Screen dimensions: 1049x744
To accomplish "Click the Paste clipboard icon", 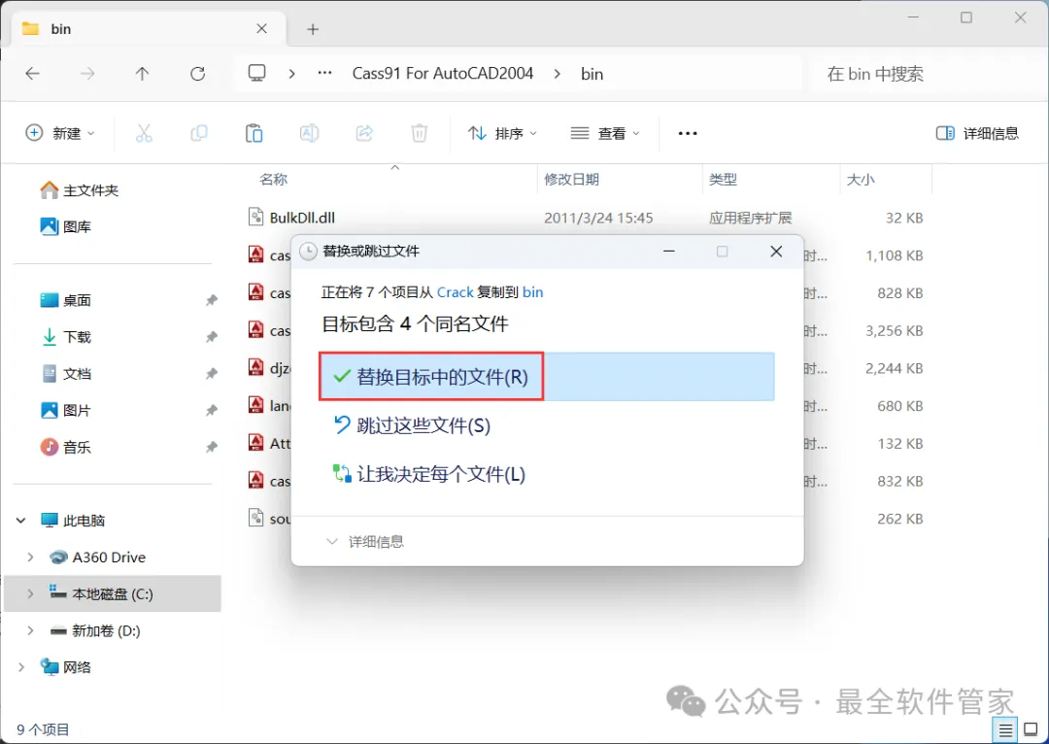I will (254, 133).
